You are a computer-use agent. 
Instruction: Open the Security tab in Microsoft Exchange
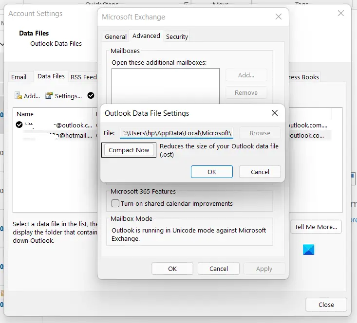pyautogui.click(x=177, y=36)
